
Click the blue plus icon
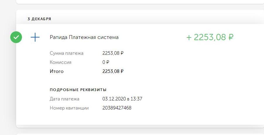[35, 37]
